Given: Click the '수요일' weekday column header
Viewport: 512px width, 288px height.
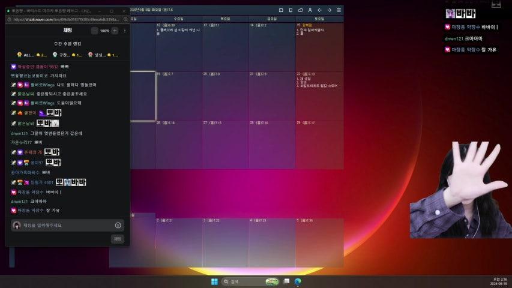Looking at the screenshot, I should 179,19.
